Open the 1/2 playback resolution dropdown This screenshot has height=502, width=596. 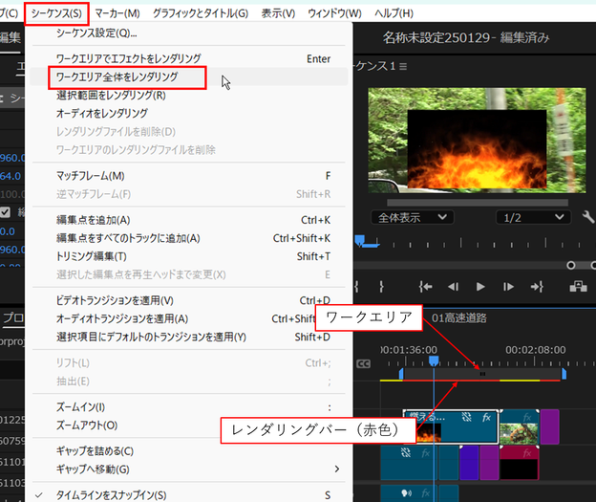click(x=534, y=218)
